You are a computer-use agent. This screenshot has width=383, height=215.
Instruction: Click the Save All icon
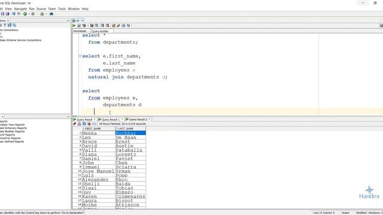[7, 14]
